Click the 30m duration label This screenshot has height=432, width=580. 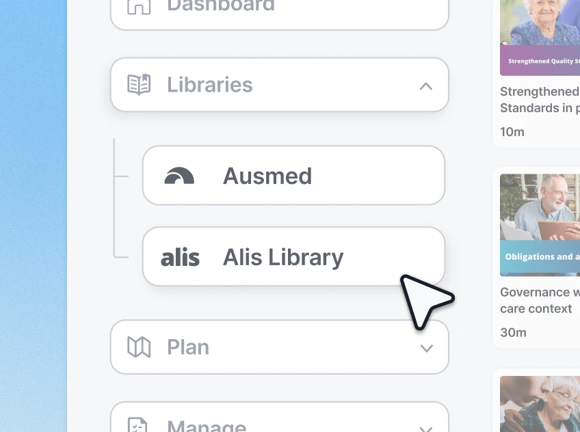point(512,332)
